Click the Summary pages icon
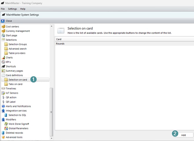Image resolution: width=194 pixels, height=141 pixels. [3, 71]
